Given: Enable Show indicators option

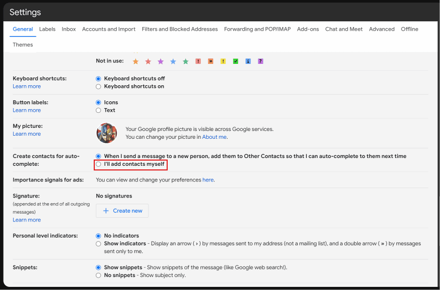Looking at the screenshot, I should click(x=98, y=244).
